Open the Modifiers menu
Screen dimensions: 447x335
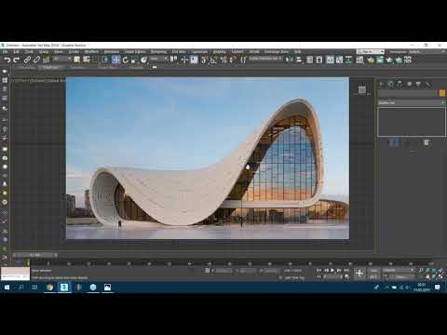[x=91, y=51]
